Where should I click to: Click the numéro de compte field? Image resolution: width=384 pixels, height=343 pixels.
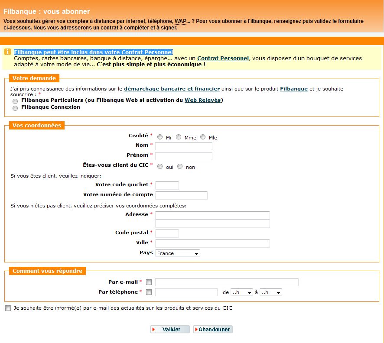[181, 195]
